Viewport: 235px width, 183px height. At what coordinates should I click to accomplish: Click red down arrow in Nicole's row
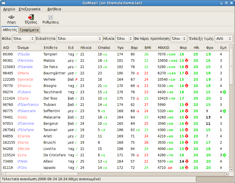point(187,149)
